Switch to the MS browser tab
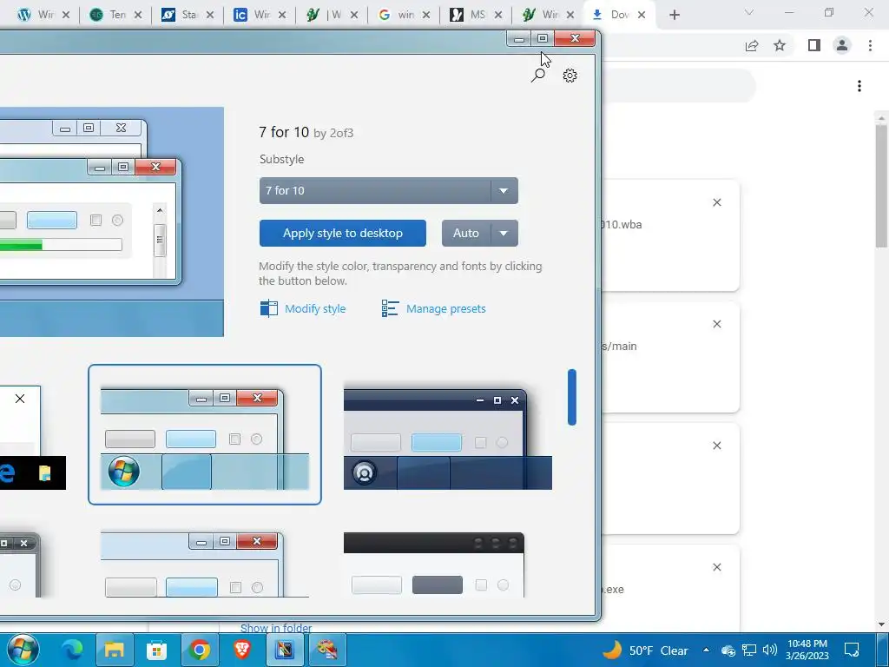 [x=477, y=15]
